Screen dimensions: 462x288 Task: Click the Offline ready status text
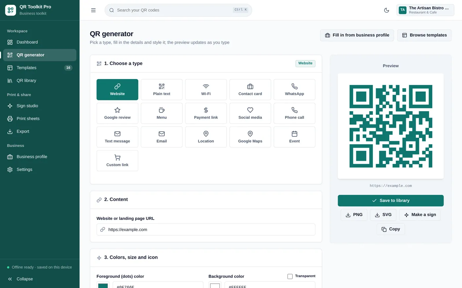(42, 267)
